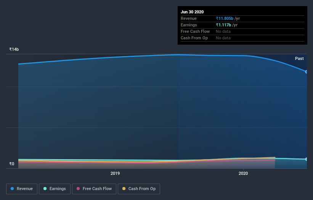Viewport: 313px width, 200px height.
Task: Select the Revenue data point marker at Jun 2020
Action: [x=306, y=72]
